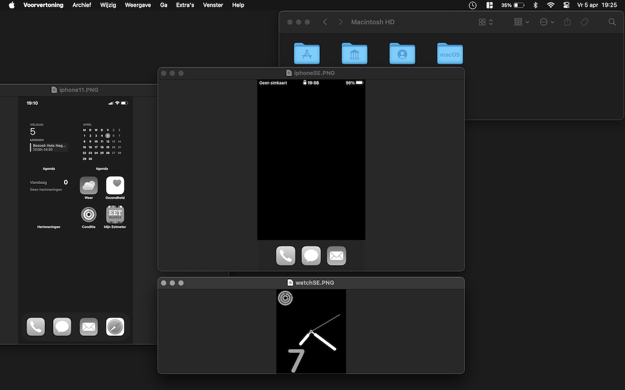Click the 98% battery text in iphoneSE image

coord(350,83)
